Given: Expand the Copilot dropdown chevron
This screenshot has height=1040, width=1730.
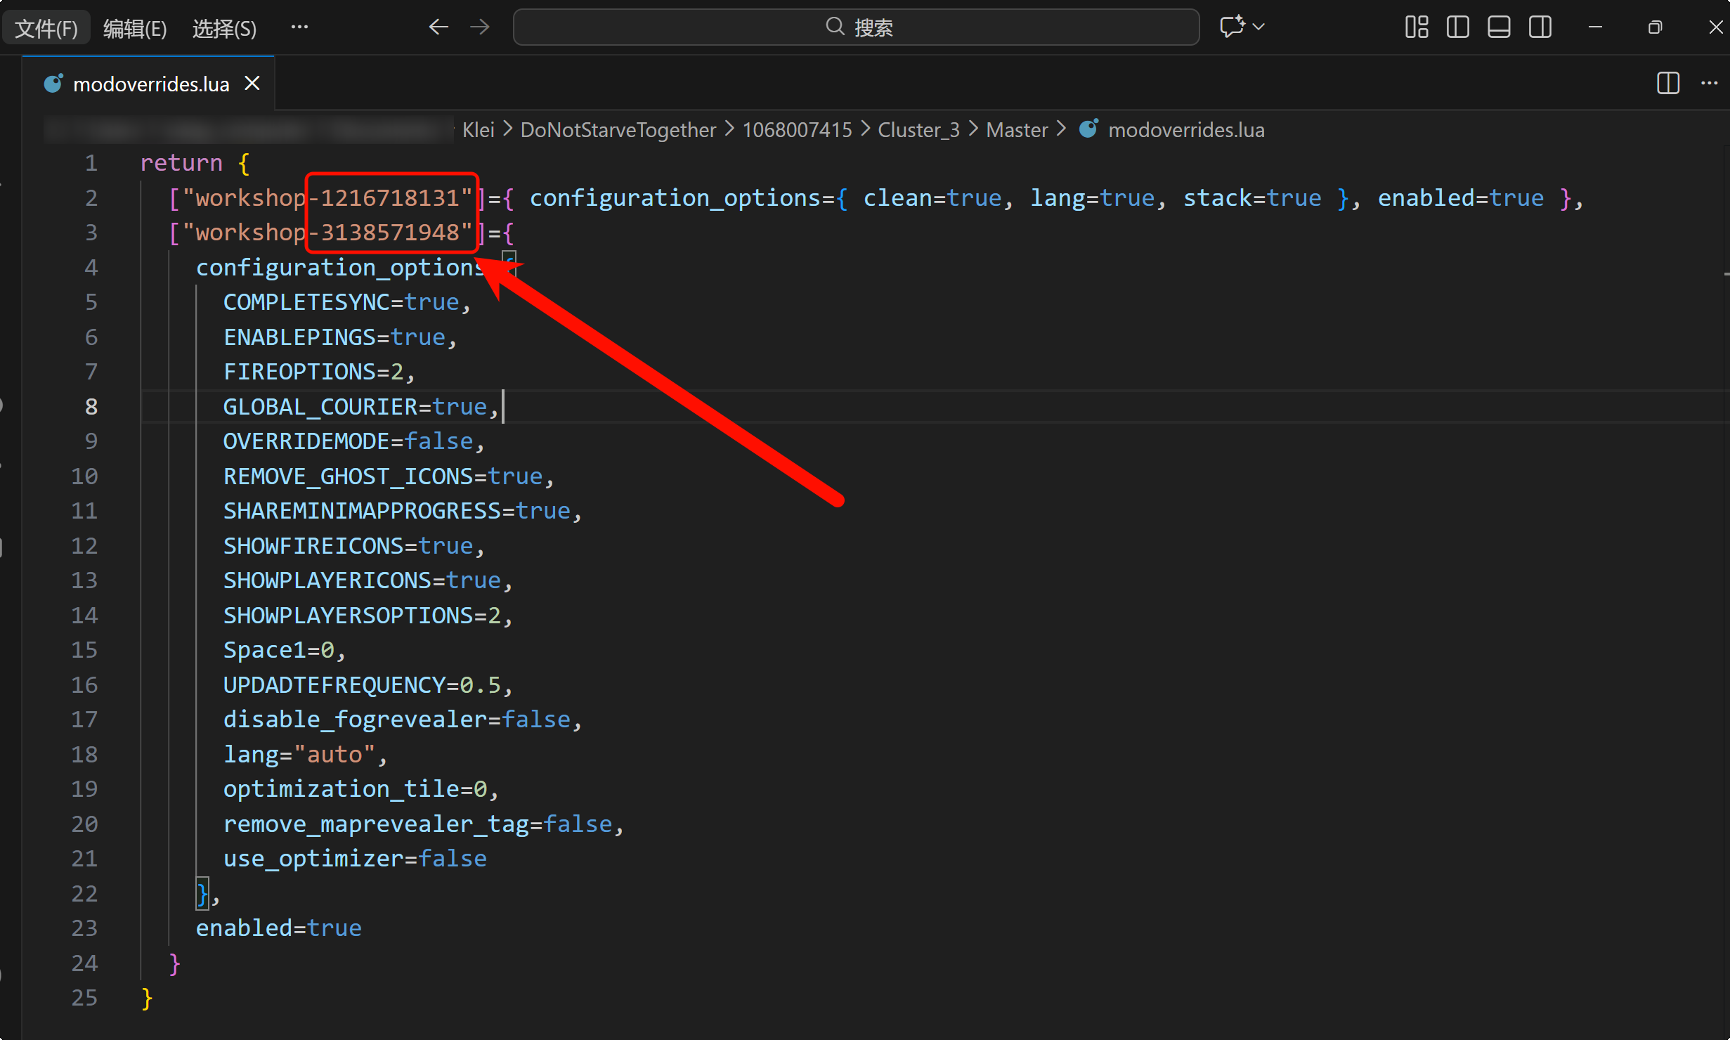Looking at the screenshot, I should (x=1259, y=27).
